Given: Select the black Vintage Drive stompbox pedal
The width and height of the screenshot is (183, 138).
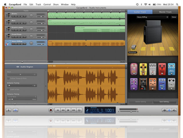Looking at the screenshot, I should pos(143,84).
